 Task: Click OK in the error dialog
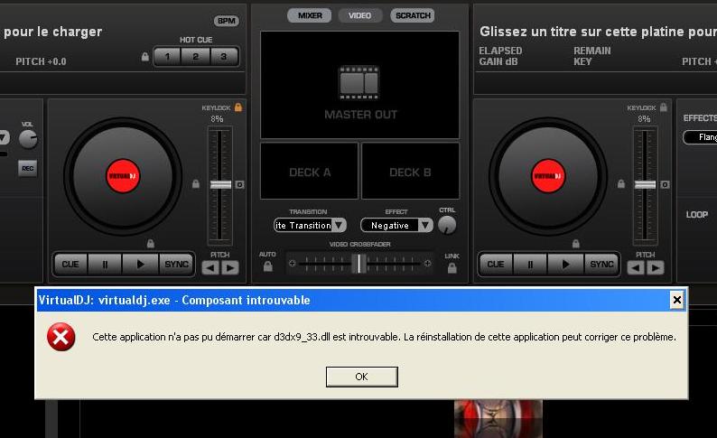361,377
